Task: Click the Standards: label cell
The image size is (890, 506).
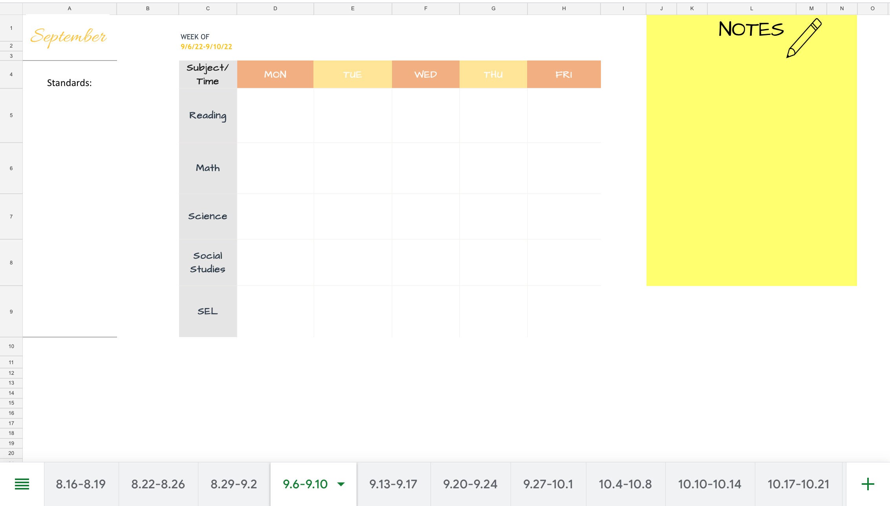Action: pyautogui.click(x=69, y=82)
